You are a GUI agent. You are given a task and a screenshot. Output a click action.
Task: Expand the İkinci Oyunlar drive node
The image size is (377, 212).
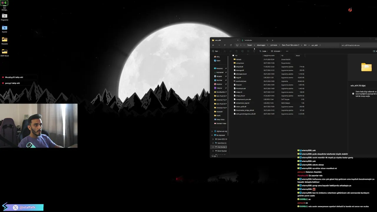click(213, 151)
